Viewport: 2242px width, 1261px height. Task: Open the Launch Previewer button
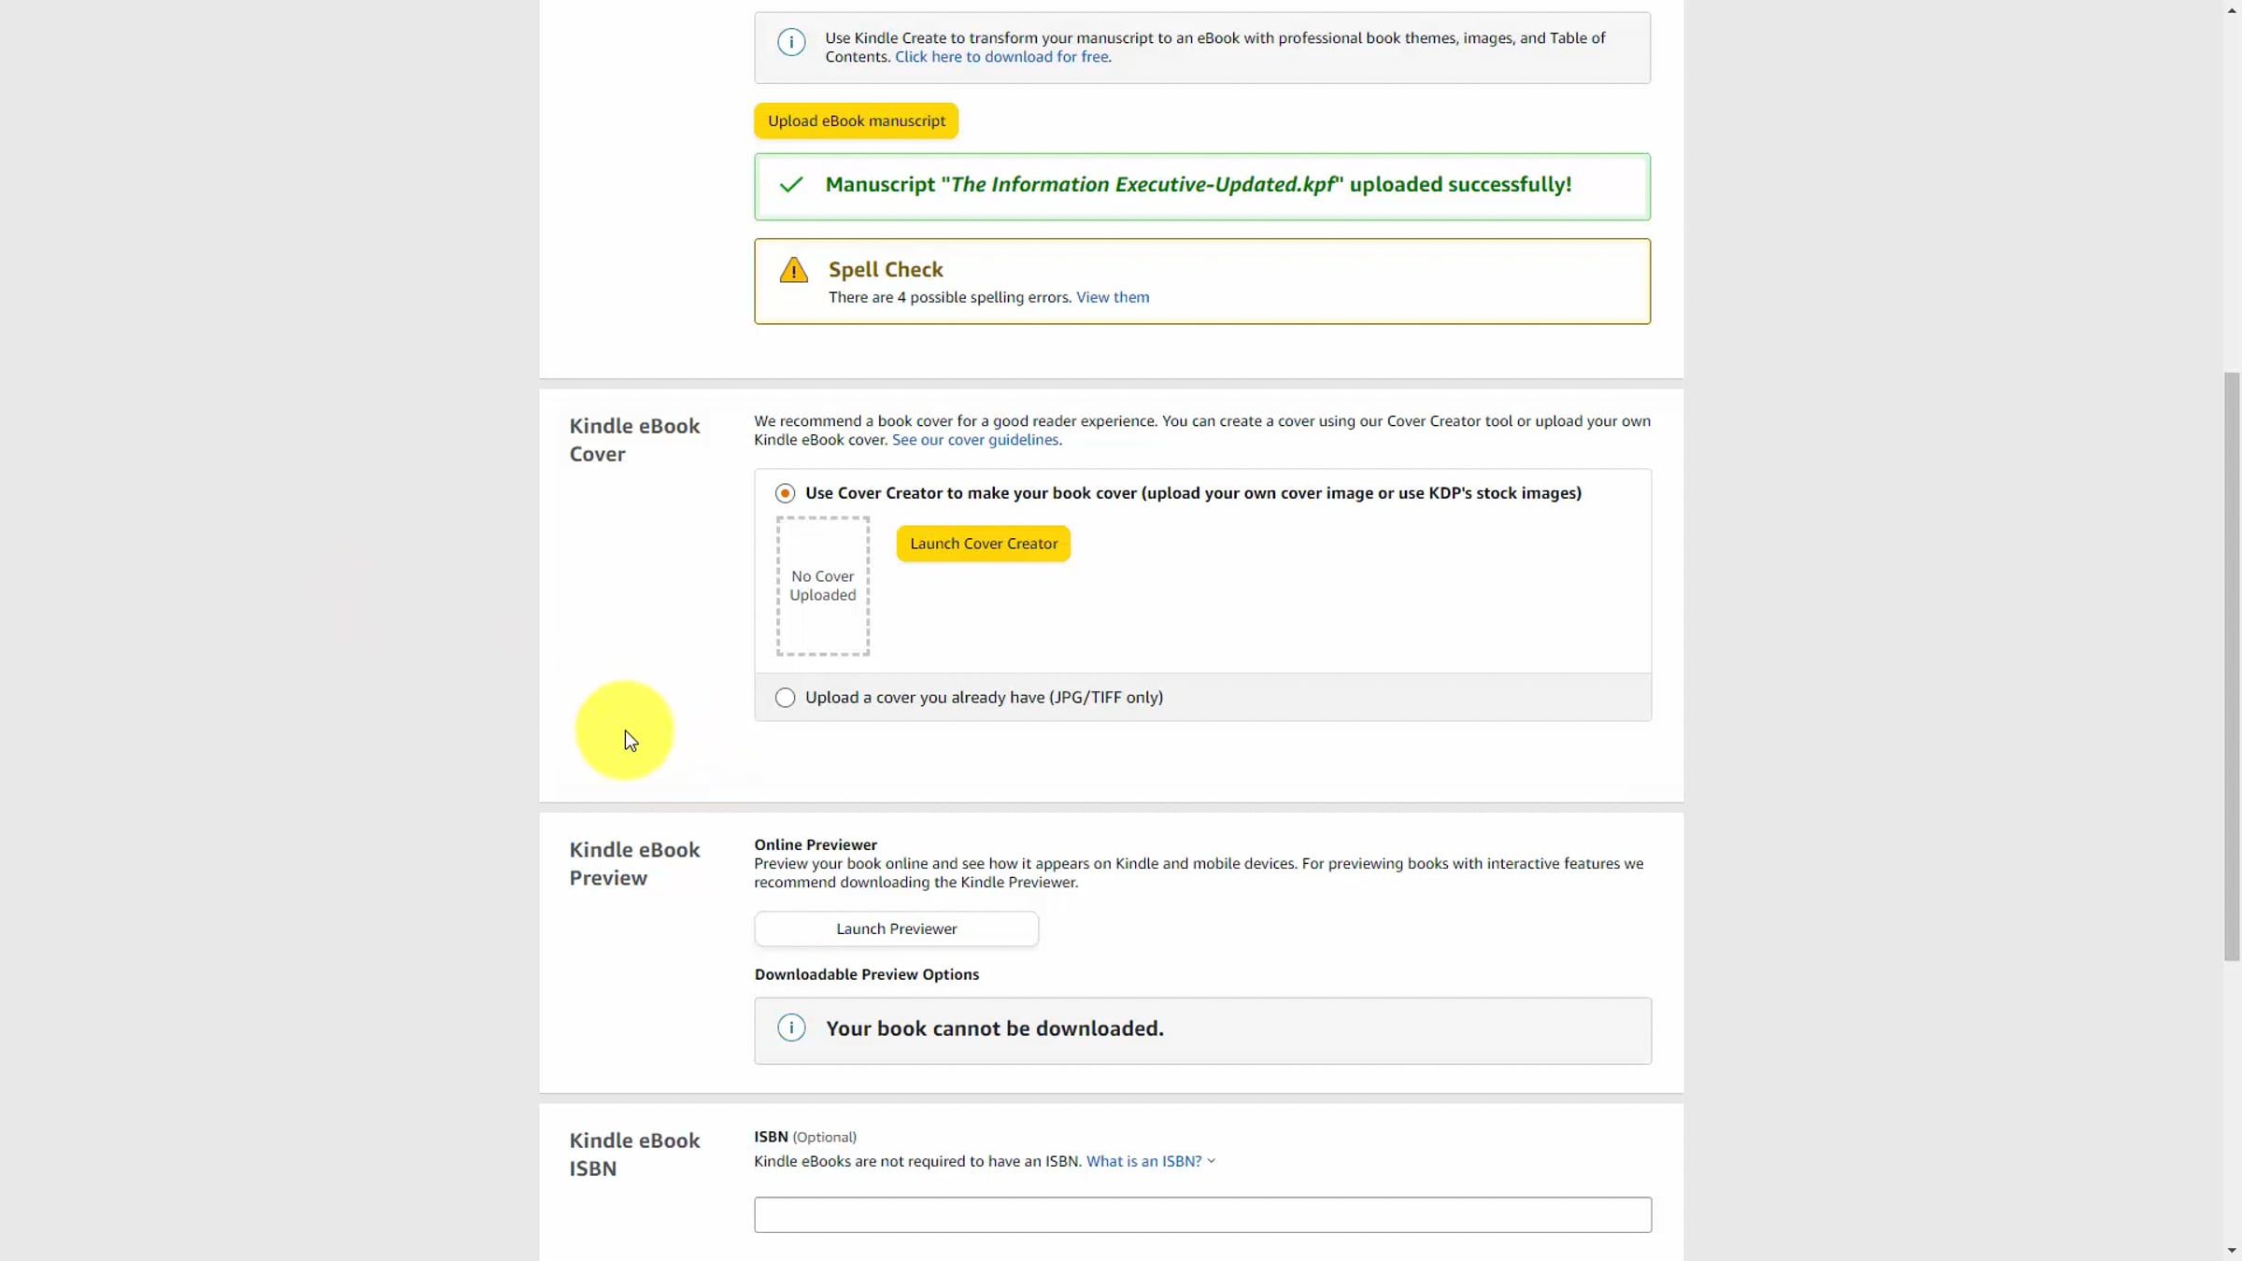[x=896, y=928]
